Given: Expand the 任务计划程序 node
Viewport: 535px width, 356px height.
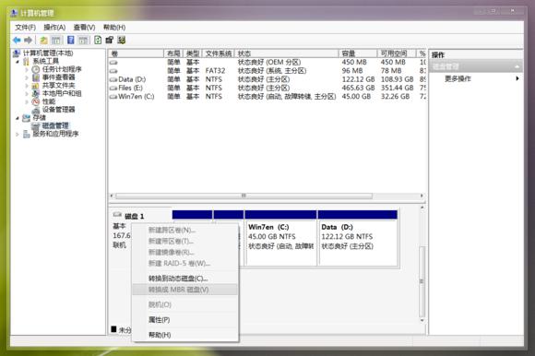Looking at the screenshot, I should 27,69.
